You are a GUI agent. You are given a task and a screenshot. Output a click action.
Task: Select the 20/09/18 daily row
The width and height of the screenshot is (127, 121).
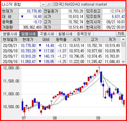(x=61, y=51)
